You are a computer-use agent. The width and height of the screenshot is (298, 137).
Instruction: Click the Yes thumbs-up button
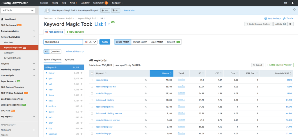[105, 10]
